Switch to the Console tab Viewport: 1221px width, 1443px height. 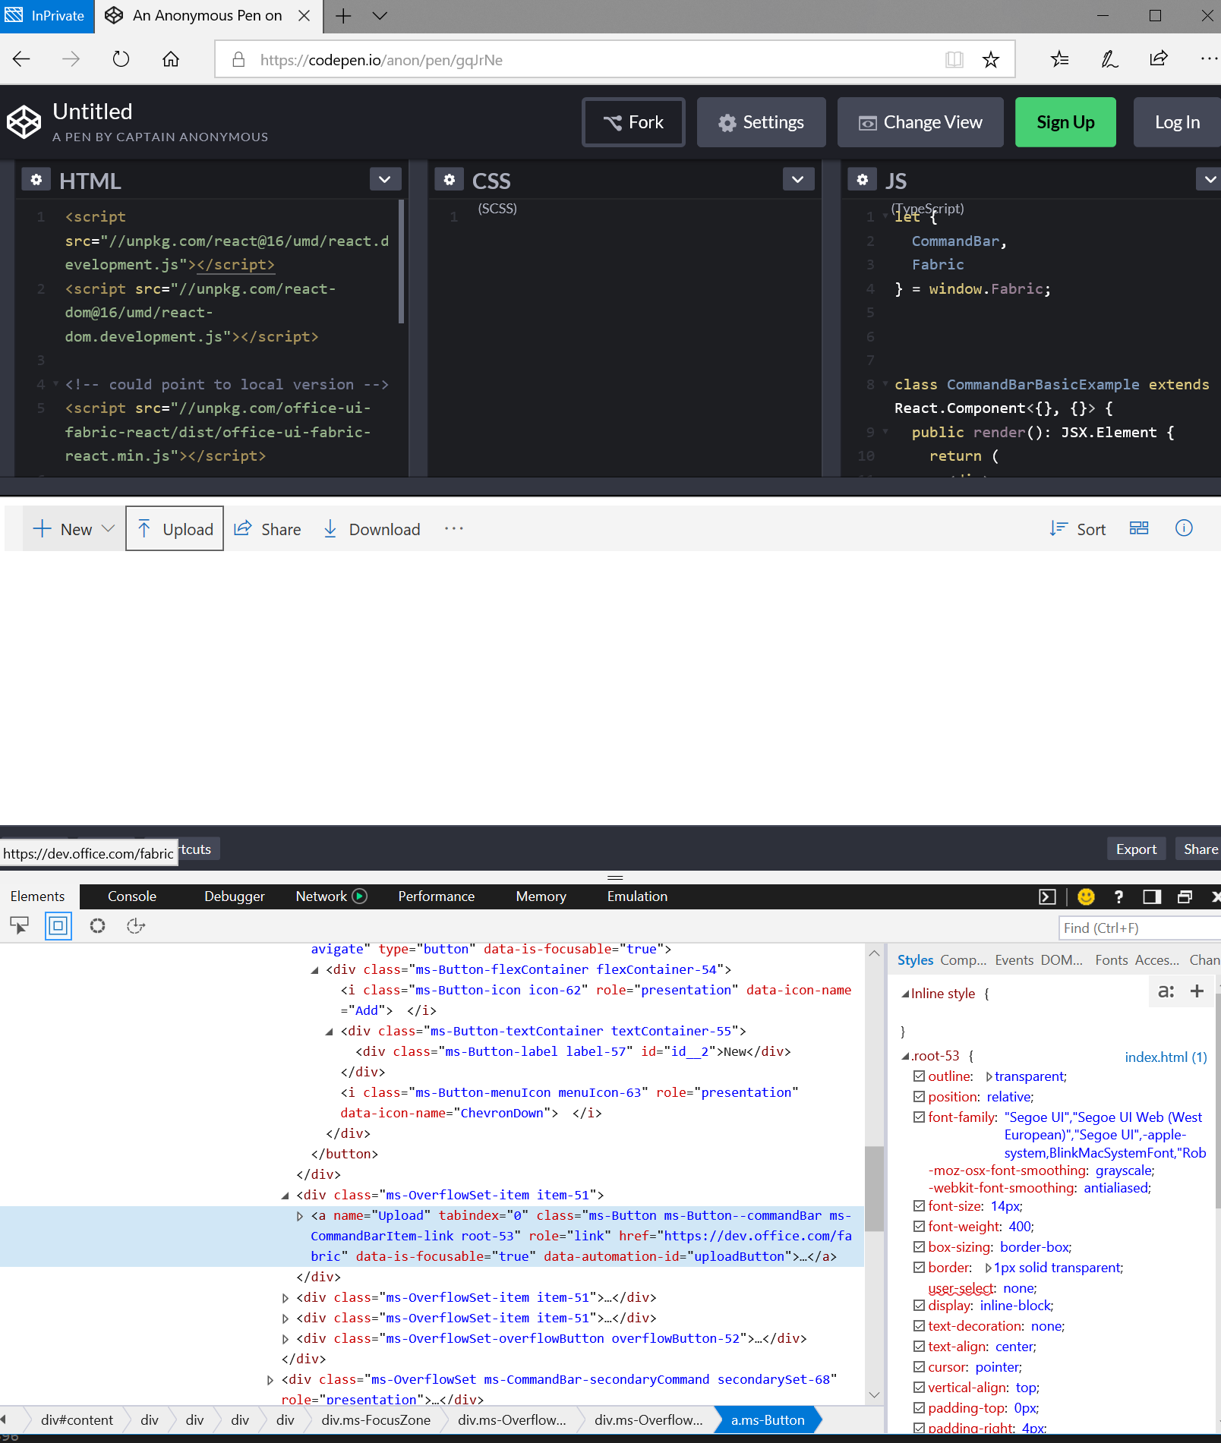(132, 896)
